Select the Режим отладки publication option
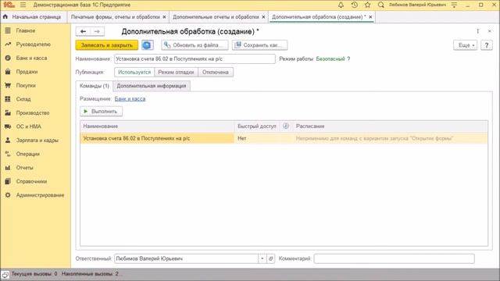The width and height of the screenshot is (500, 281). (x=176, y=72)
